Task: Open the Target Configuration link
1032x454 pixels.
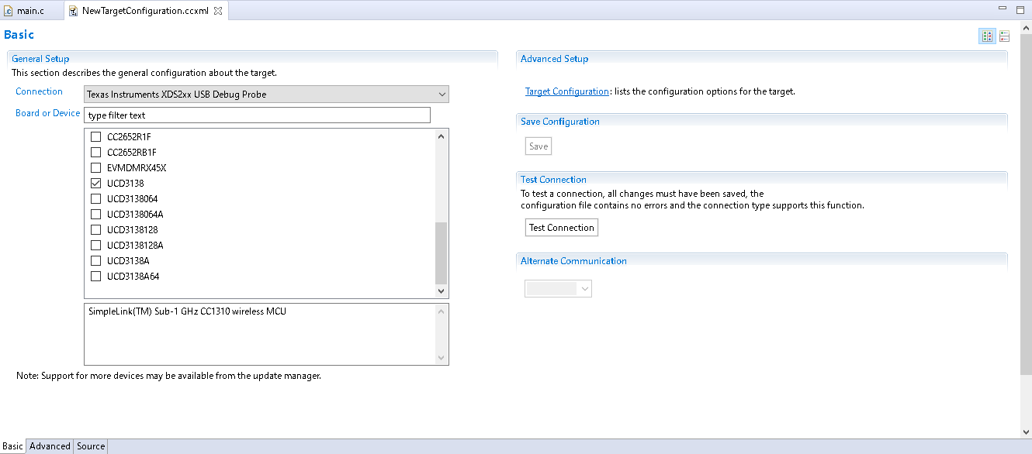Action: click(x=566, y=91)
